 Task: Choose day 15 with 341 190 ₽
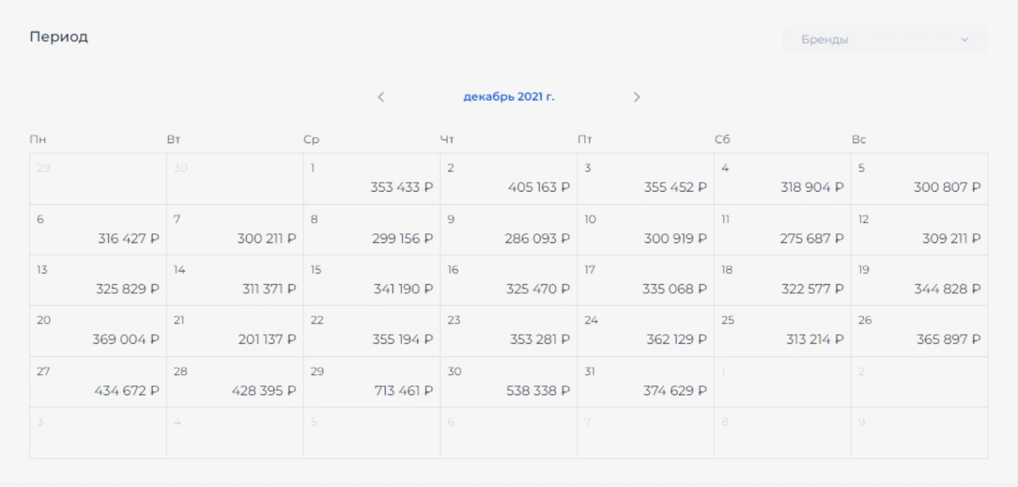(372, 280)
